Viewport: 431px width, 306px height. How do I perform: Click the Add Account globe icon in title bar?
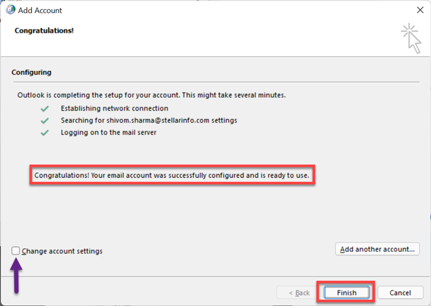pyautogui.click(x=10, y=10)
